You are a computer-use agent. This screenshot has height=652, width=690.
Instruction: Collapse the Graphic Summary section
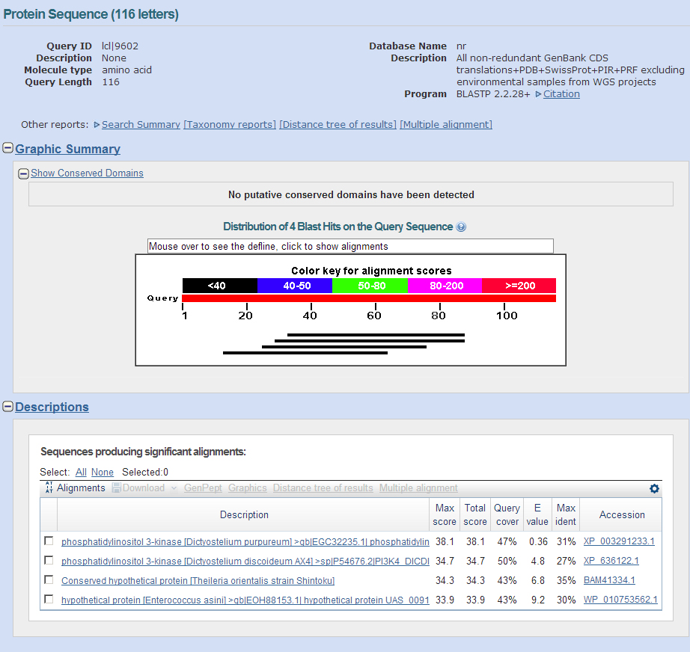[8, 148]
